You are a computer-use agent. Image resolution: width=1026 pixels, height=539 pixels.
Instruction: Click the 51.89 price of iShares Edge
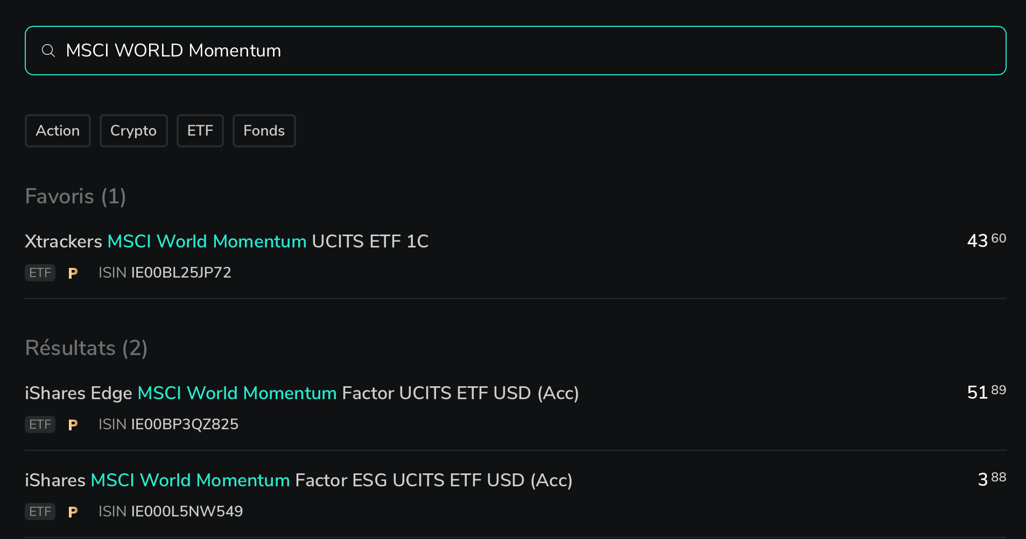[x=987, y=392]
